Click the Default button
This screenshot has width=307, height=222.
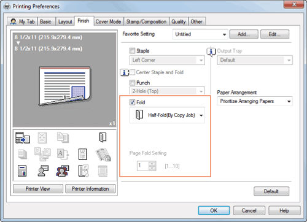pyautogui.click(x=271, y=191)
